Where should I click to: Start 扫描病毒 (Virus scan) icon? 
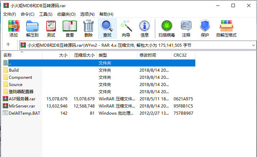pos(167,26)
